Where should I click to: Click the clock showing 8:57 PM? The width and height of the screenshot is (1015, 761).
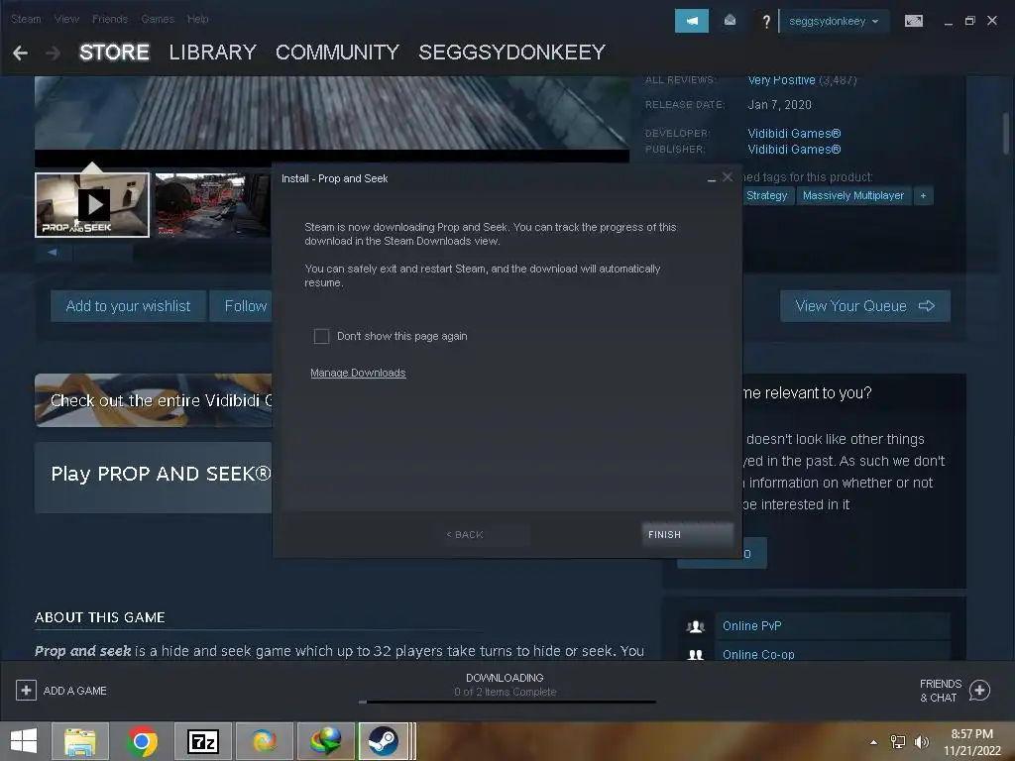(971, 734)
